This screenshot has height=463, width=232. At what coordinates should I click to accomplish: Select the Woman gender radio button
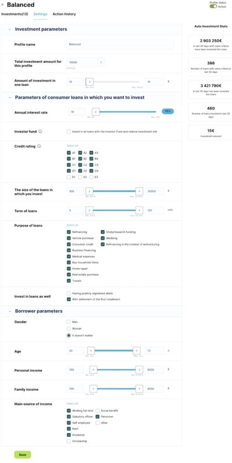tap(69, 328)
